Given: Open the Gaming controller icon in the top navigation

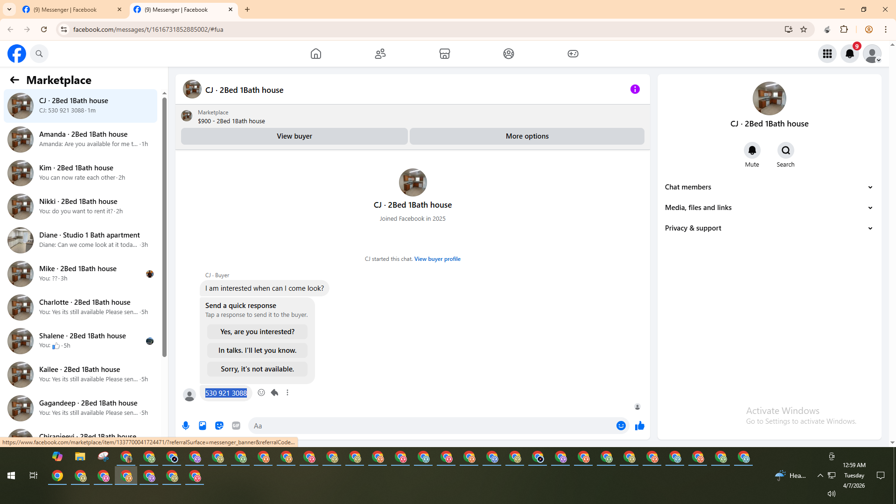Looking at the screenshot, I should click(x=573, y=54).
